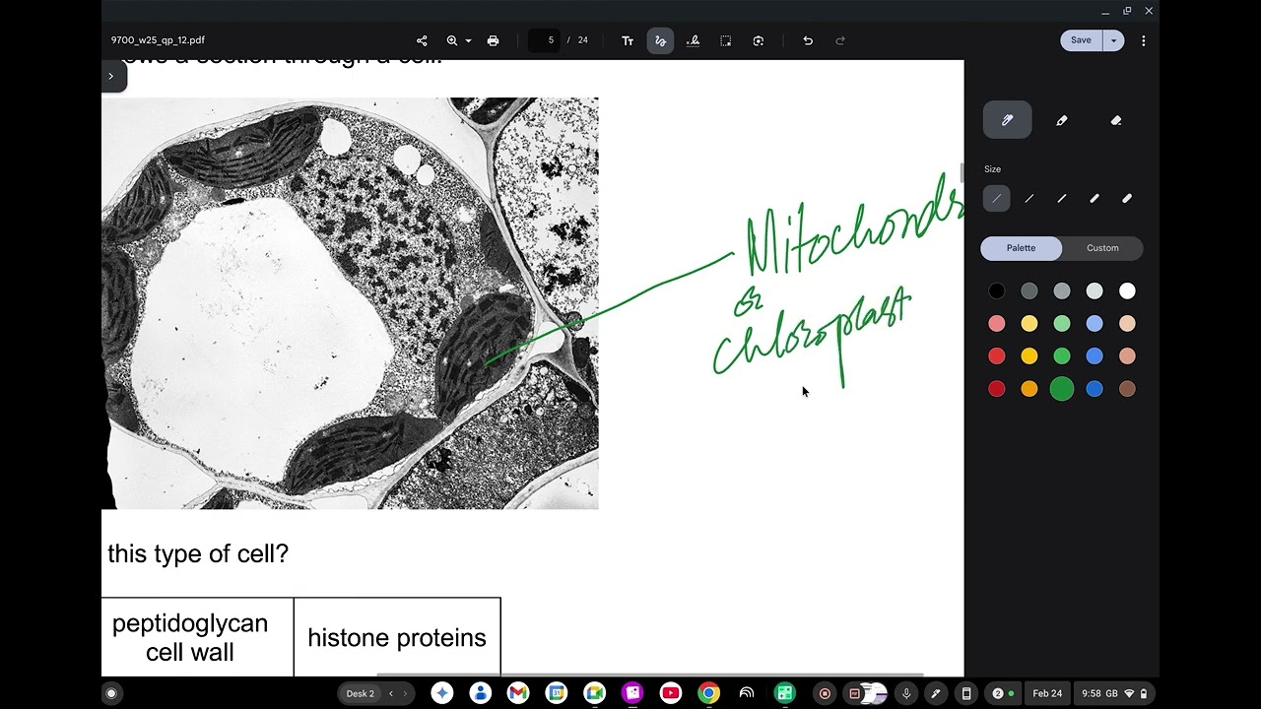1261x709 pixels.
Task: Open the stylus tools pen icon
Action: [x=936, y=693]
